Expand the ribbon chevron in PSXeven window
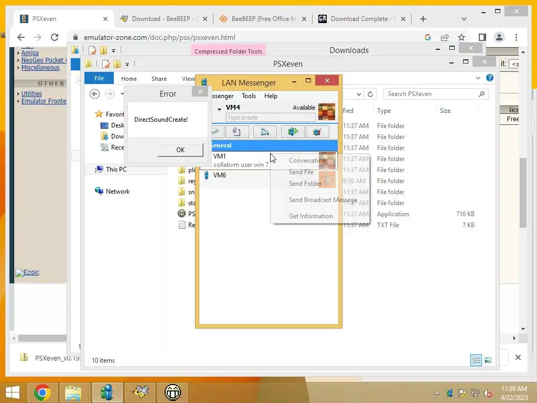Viewport: 537px width, 403px height. pyautogui.click(x=478, y=78)
